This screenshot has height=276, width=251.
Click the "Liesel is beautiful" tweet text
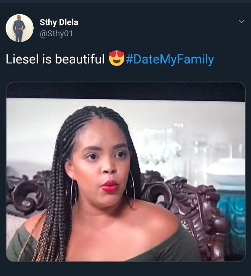(x=55, y=59)
